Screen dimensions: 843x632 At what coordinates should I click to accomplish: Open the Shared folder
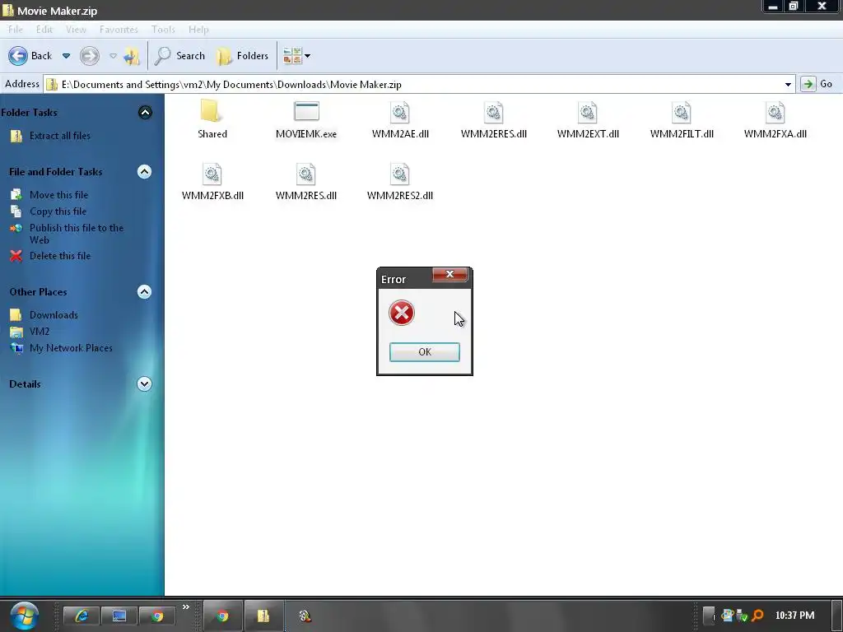tap(212, 118)
